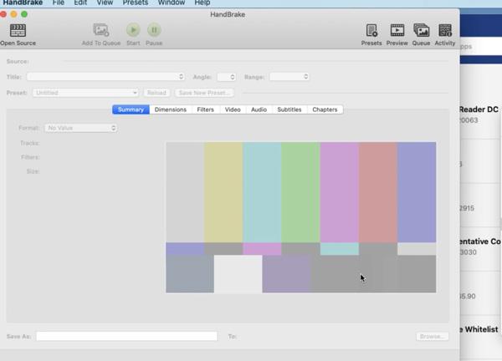Open the Help menu
The image size is (502, 361).
pyautogui.click(x=202, y=3)
